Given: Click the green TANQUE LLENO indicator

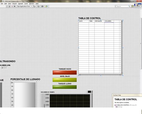Looking at the screenshot, I should coord(65,87).
